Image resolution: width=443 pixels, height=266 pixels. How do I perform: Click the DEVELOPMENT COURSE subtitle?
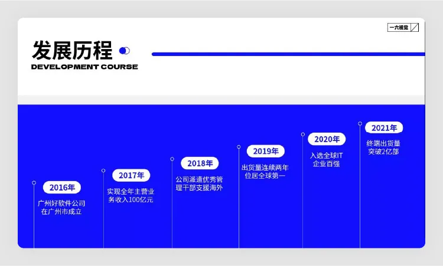84,67
